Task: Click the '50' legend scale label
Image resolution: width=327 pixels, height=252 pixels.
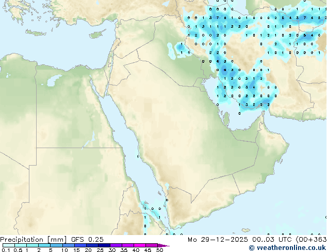Action: point(159,250)
